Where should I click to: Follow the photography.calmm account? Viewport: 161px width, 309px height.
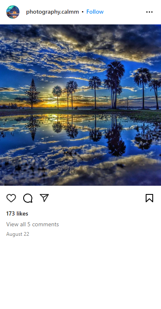click(95, 12)
